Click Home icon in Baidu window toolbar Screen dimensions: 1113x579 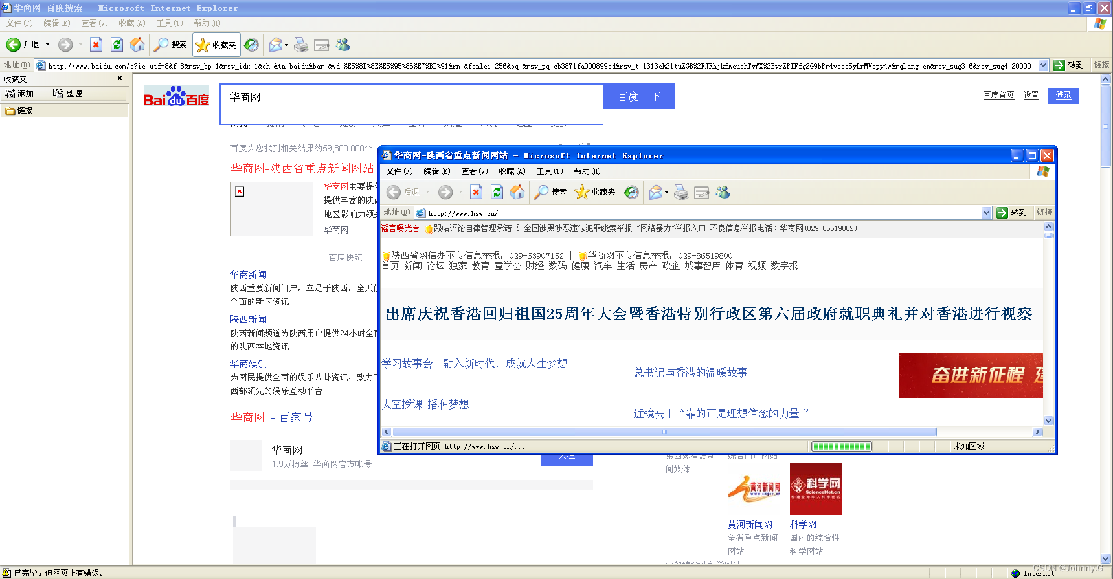pyautogui.click(x=137, y=45)
